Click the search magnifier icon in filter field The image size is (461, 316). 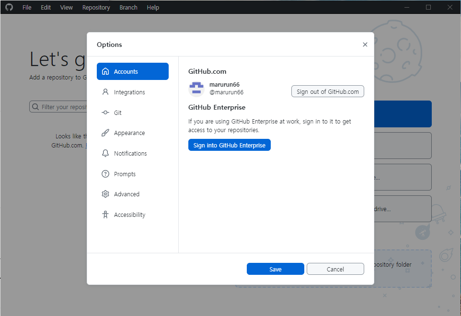(35, 107)
